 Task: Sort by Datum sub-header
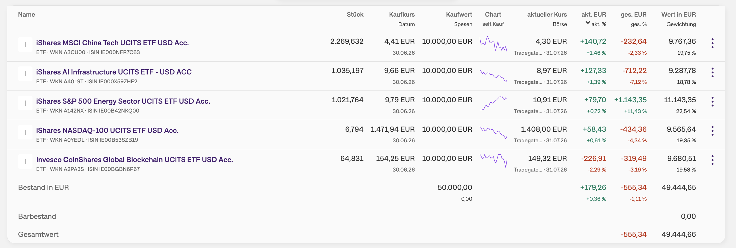406,24
